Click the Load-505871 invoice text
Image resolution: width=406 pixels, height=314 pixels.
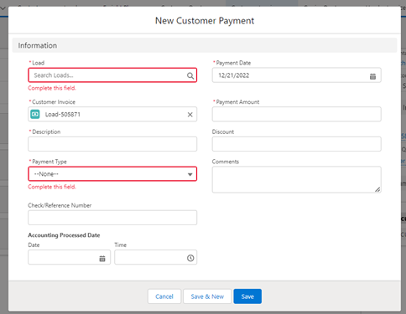click(63, 115)
